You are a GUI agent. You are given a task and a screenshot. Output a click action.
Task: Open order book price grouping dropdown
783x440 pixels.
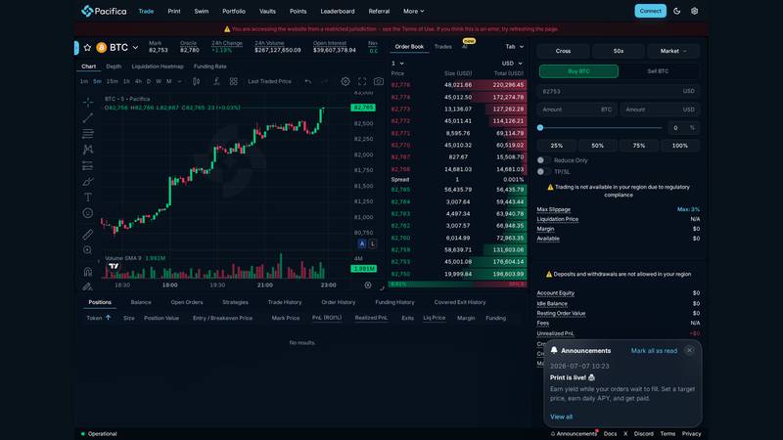(x=397, y=64)
